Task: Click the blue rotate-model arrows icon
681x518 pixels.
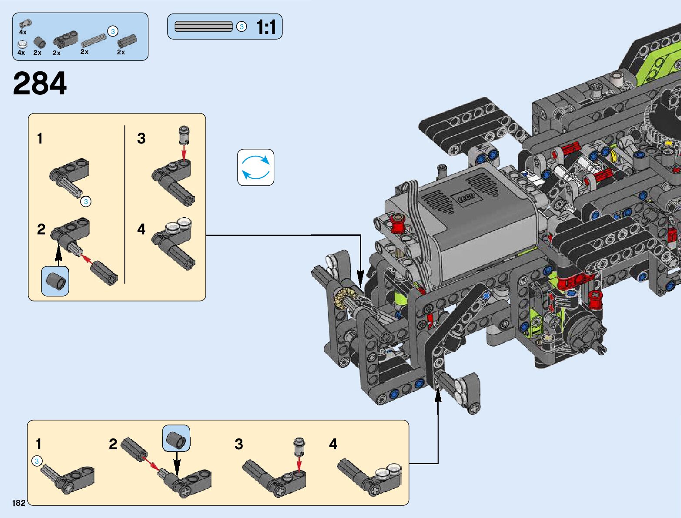Action: click(255, 167)
